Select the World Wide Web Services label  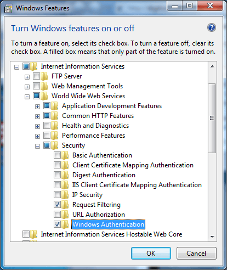[88, 96]
